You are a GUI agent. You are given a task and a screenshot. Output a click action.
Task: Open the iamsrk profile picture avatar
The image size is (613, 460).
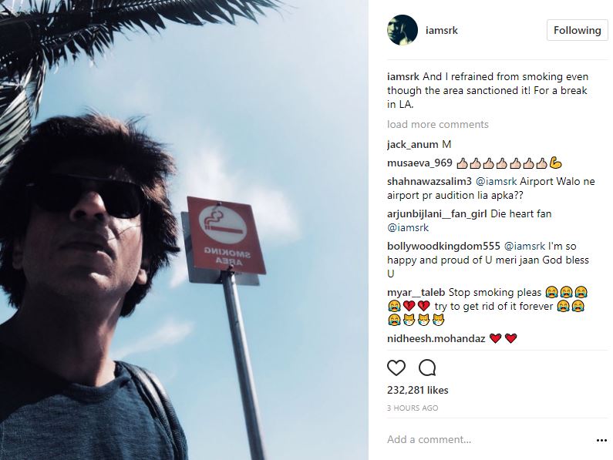[x=402, y=31]
